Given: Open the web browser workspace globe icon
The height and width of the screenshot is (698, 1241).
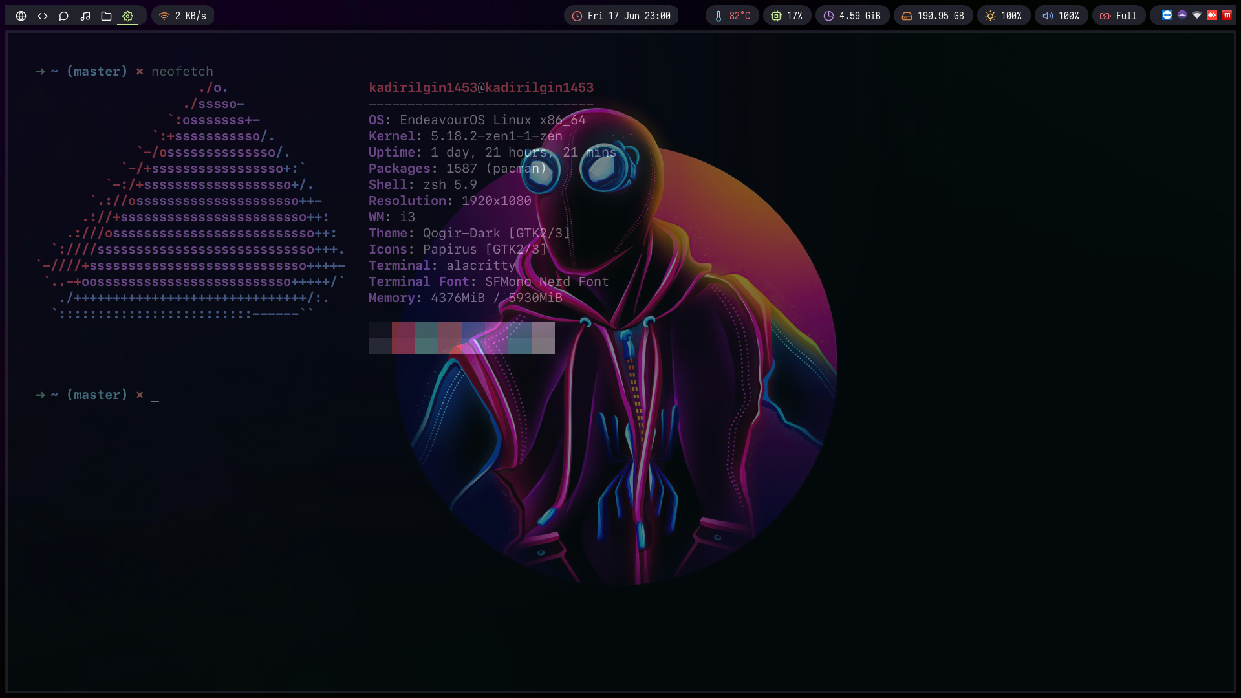Looking at the screenshot, I should pyautogui.click(x=20, y=16).
